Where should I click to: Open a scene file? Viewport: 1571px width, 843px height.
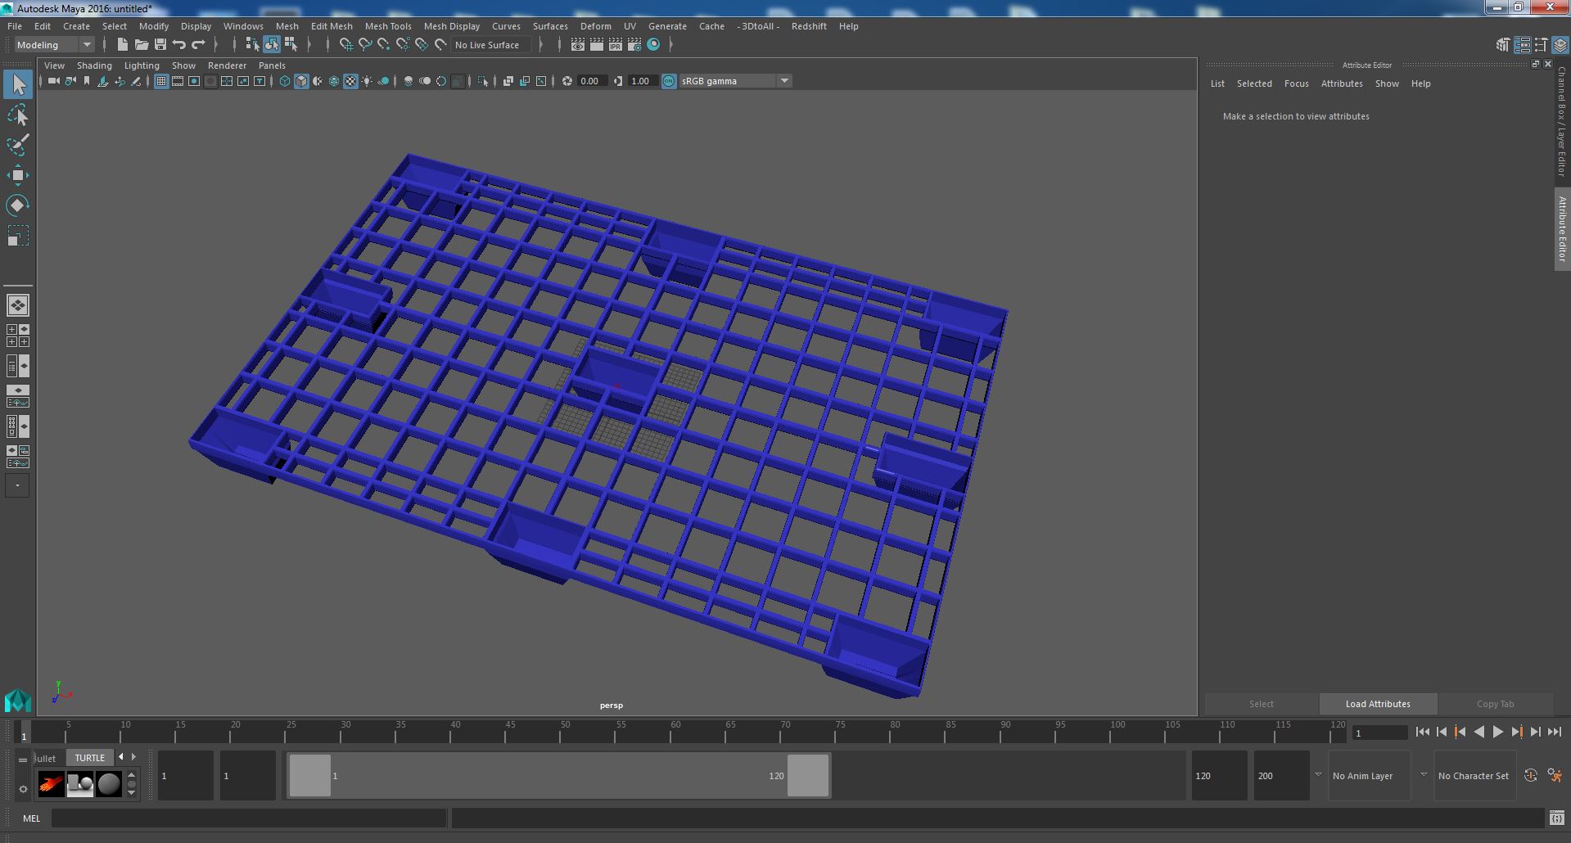(142, 45)
